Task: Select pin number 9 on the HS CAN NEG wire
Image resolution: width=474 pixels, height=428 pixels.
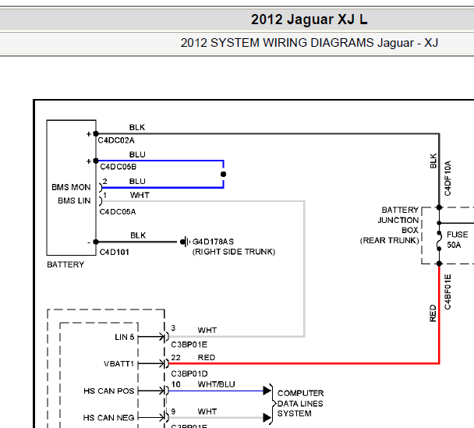Action: click(173, 412)
